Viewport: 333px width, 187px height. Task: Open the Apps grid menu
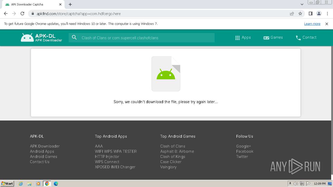(x=243, y=37)
